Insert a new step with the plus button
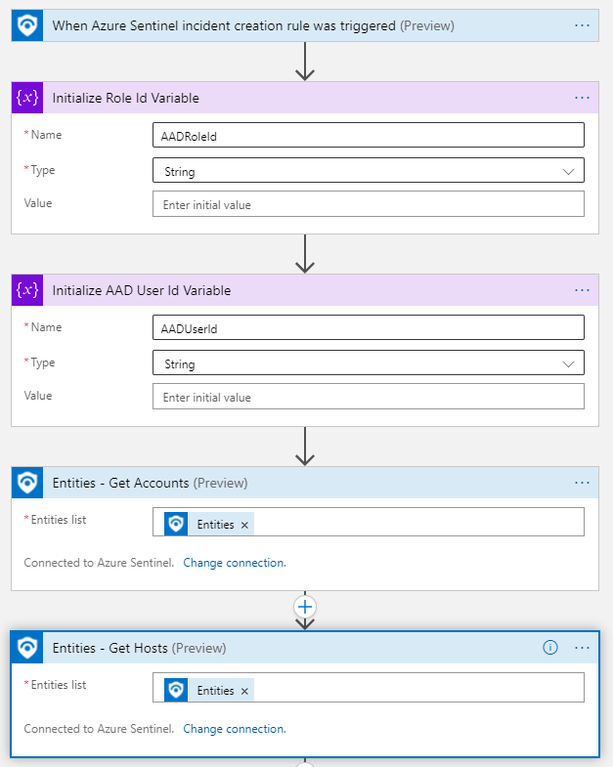The image size is (613, 767). (x=305, y=606)
